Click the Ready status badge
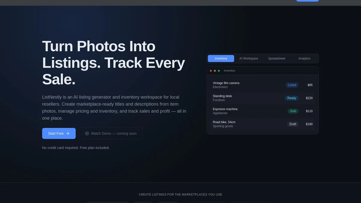Screen dimensions: 361x203 pyautogui.click(x=292, y=98)
